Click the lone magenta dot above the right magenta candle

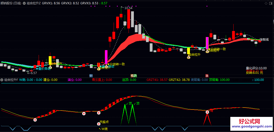[x=207, y=6]
